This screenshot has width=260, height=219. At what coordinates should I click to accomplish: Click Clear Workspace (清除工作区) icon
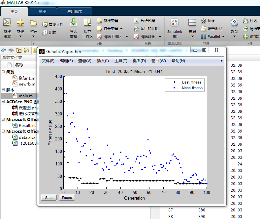(x=100, y=36)
